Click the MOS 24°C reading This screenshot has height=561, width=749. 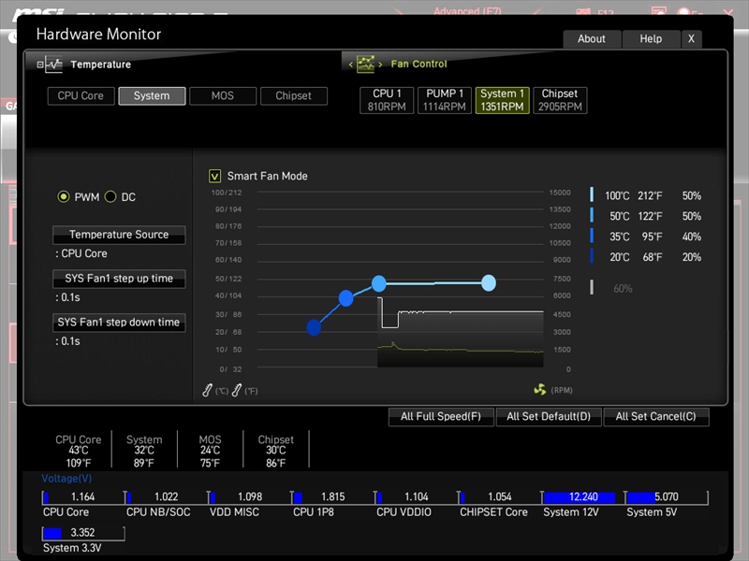[210, 451]
